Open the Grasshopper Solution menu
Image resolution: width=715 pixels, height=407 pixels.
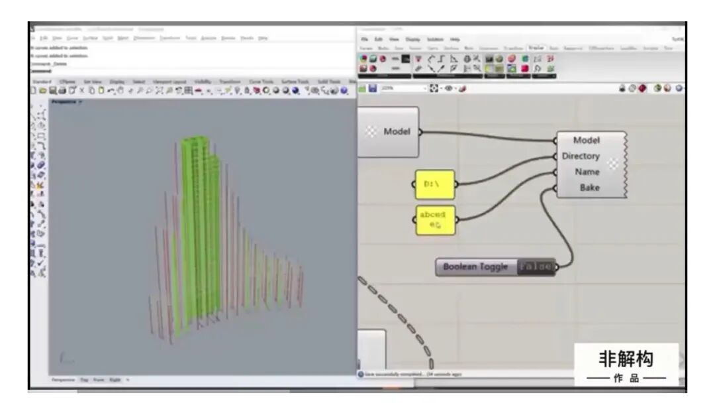[x=435, y=39]
